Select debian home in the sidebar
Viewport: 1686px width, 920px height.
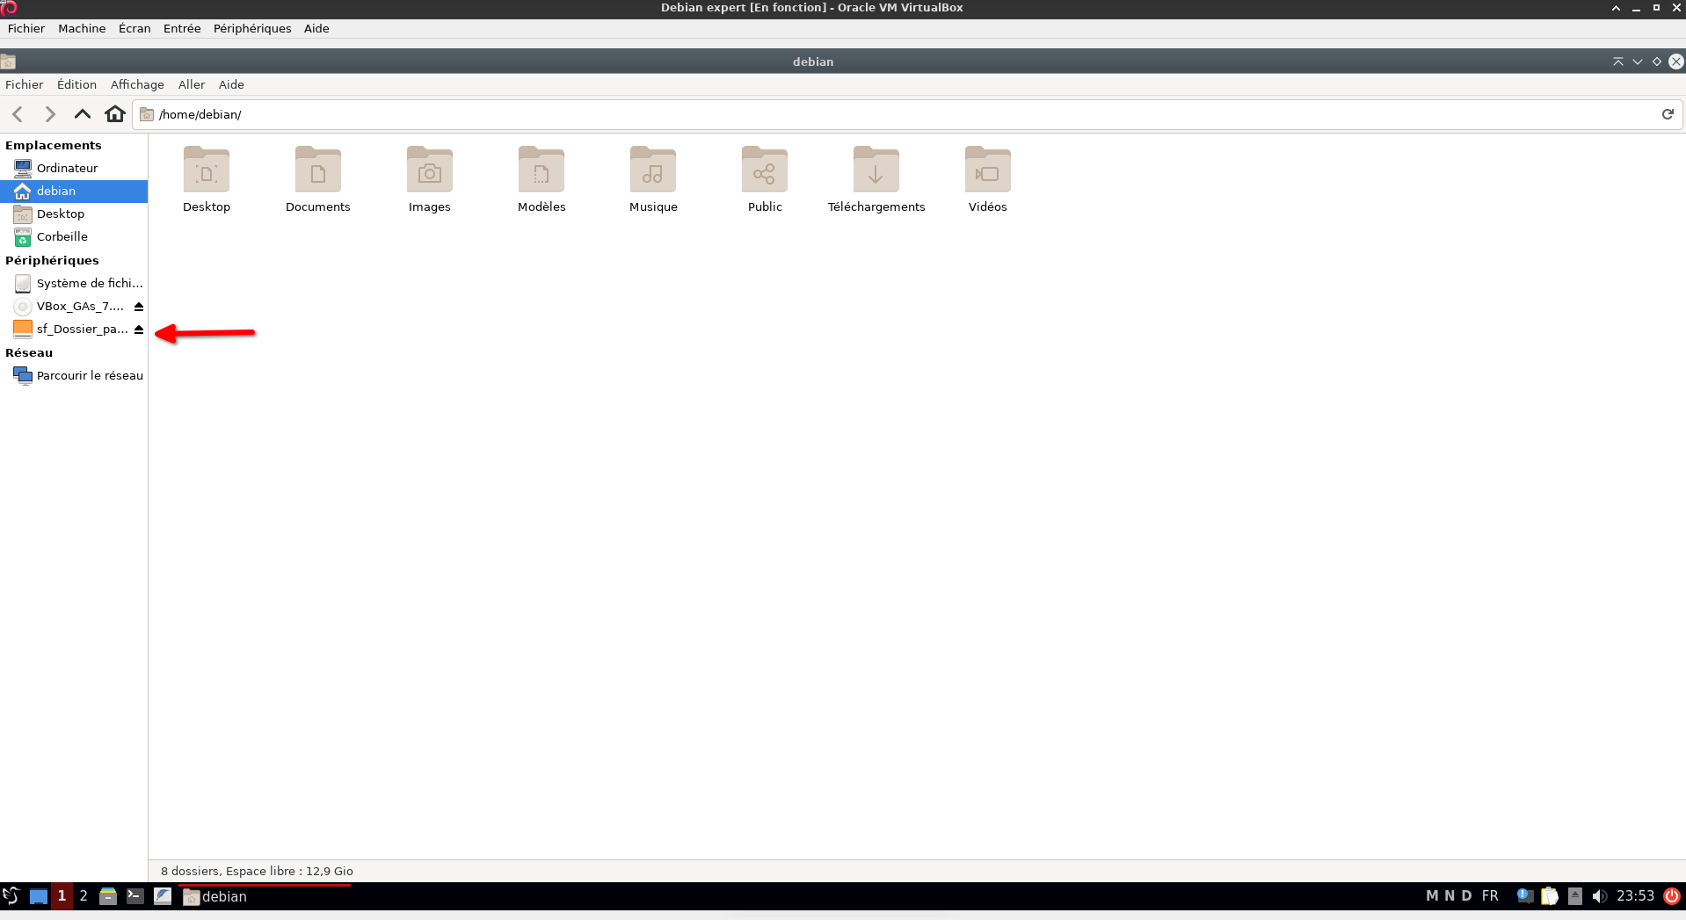click(x=74, y=191)
